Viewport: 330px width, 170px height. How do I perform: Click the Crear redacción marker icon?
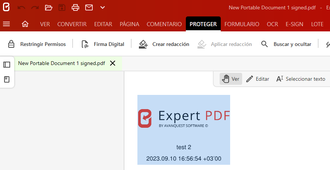click(143, 44)
